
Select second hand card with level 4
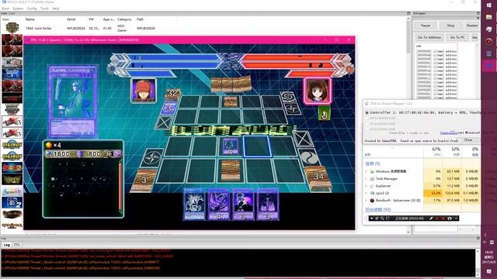click(x=219, y=205)
